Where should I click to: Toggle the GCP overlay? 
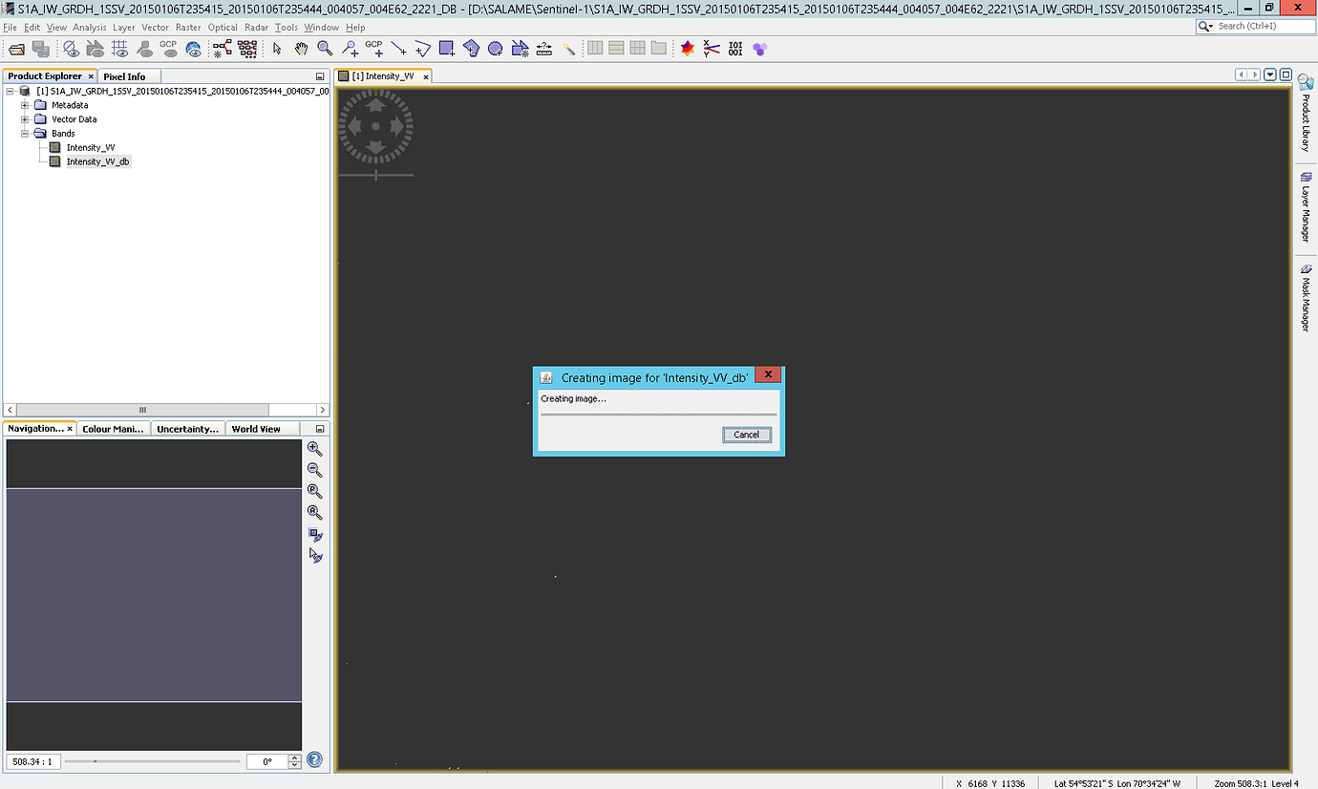click(x=170, y=48)
